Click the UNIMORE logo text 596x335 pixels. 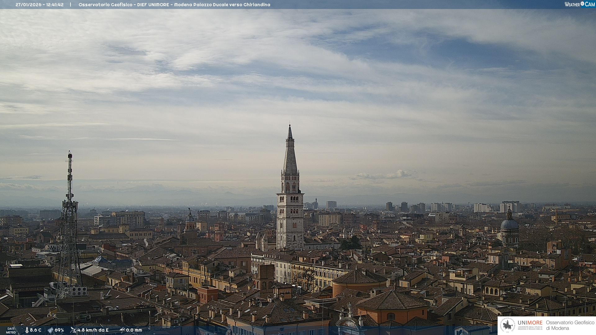[530, 323]
